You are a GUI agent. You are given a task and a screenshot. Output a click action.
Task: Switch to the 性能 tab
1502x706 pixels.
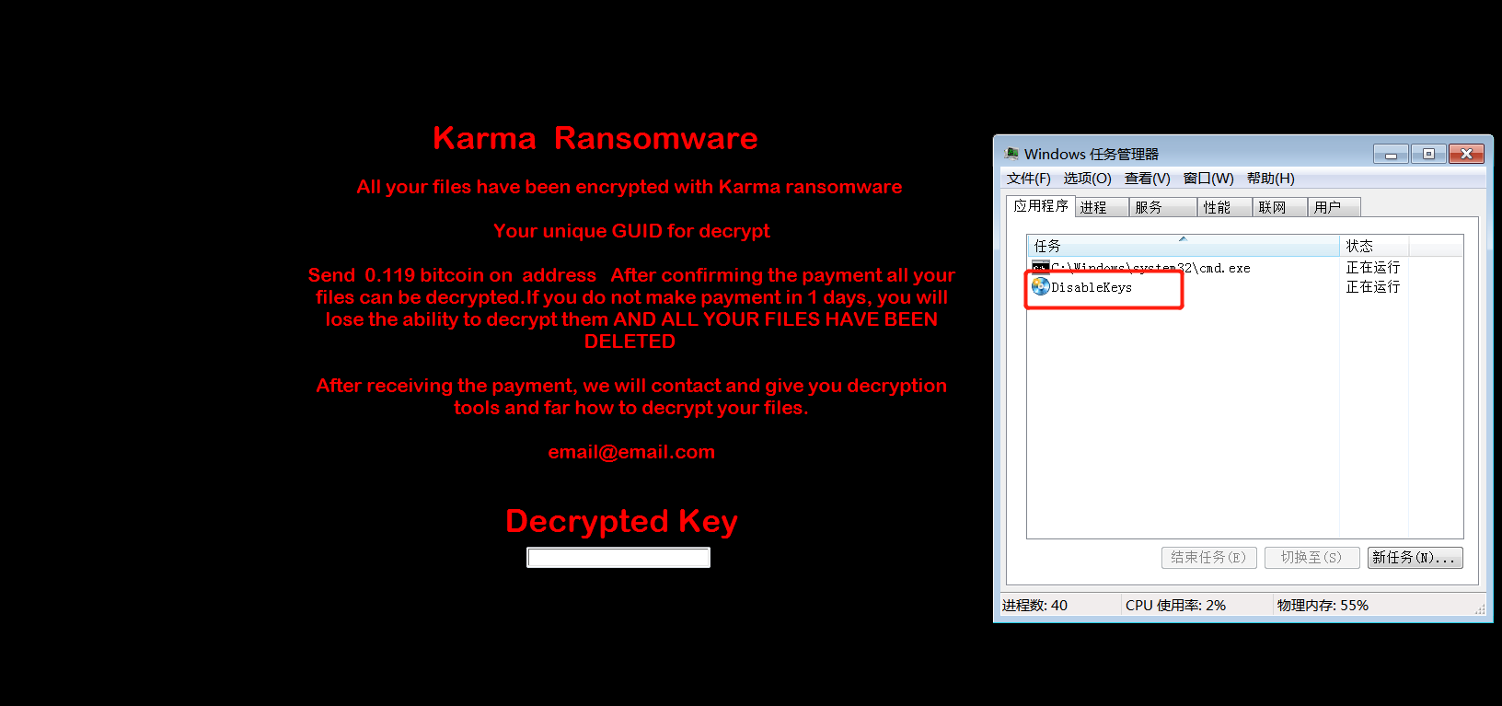[1224, 207]
